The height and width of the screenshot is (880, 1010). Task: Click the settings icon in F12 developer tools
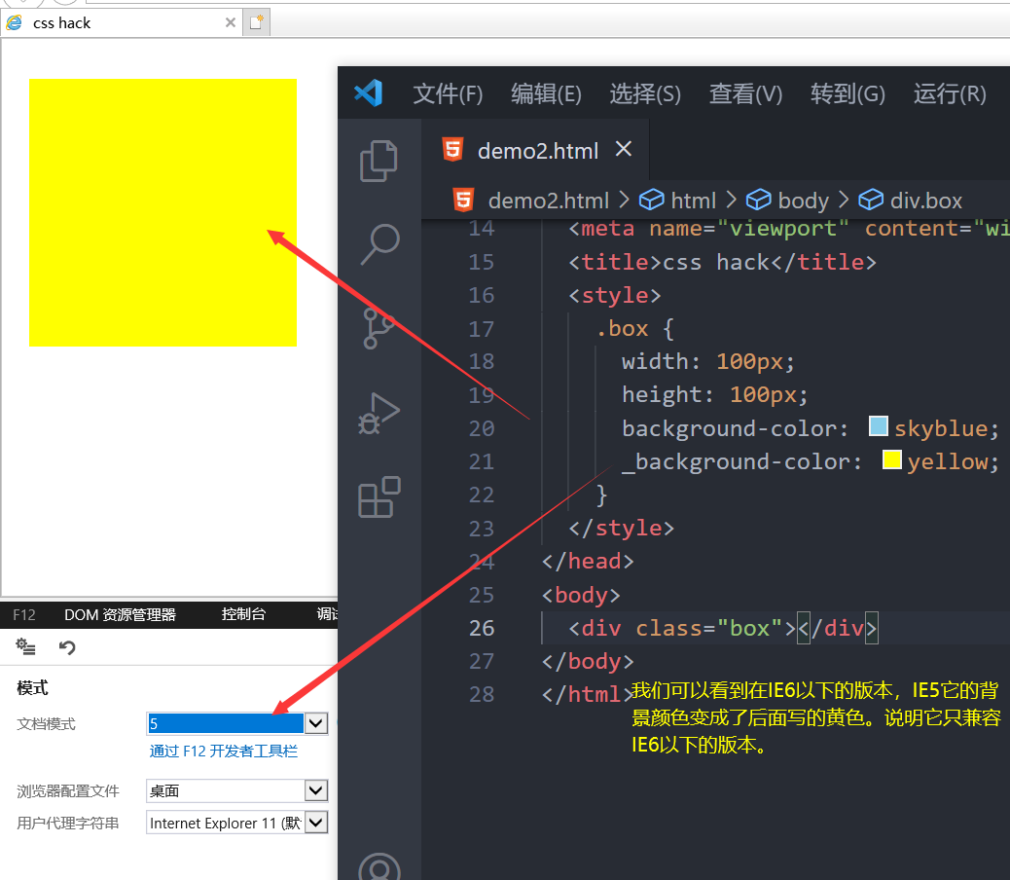[25, 646]
